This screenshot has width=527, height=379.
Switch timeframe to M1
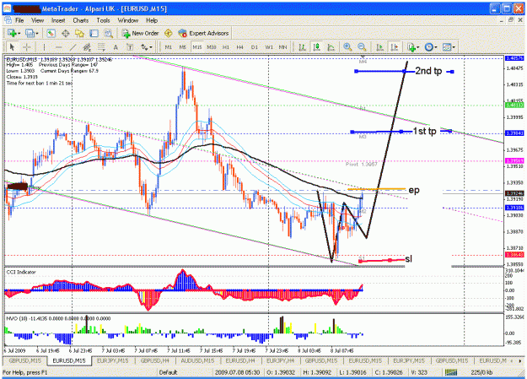click(x=169, y=47)
